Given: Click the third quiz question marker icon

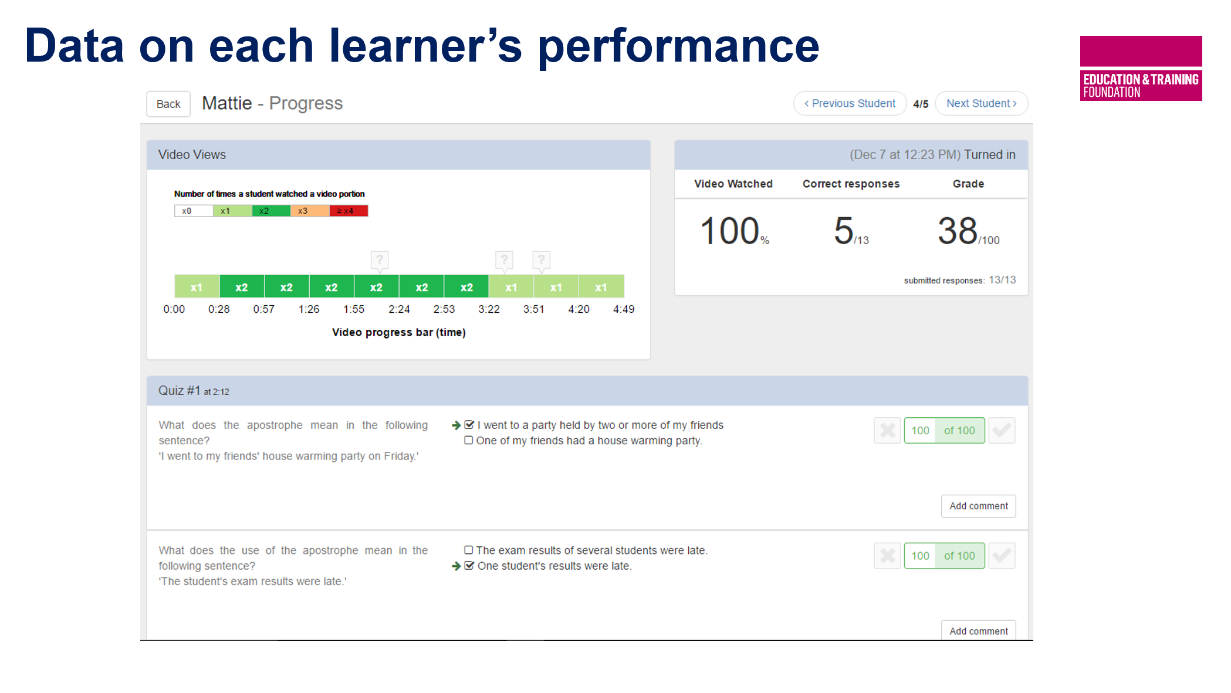Looking at the screenshot, I should [x=541, y=260].
